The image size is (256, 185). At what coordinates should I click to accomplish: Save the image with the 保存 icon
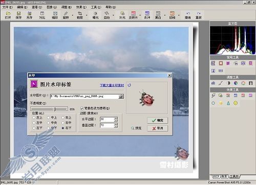[18, 15]
